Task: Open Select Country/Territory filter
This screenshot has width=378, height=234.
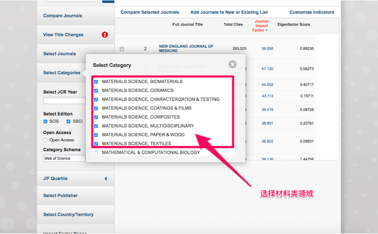Action: point(68,215)
